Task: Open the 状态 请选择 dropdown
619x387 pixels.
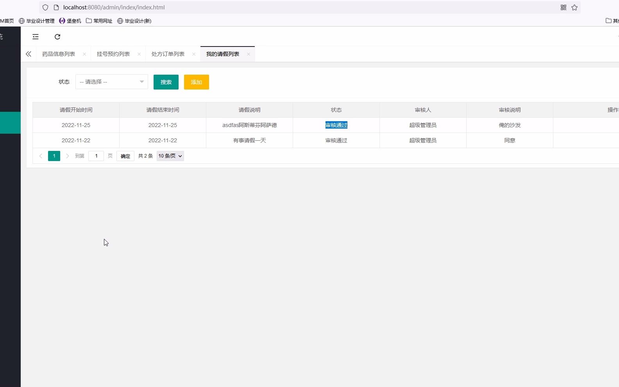Action: pyautogui.click(x=112, y=82)
